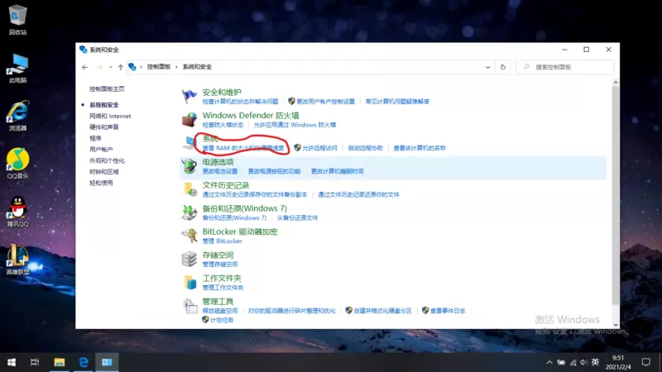Image resolution: width=662 pixels, height=372 pixels.
Task: Open the notification center icon
Action: click(x=646, y=362)
